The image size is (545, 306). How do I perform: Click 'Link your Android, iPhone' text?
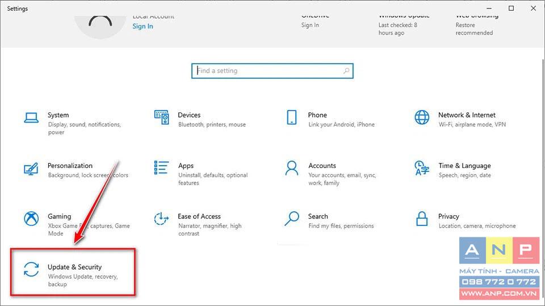click(x=341, y=124)
